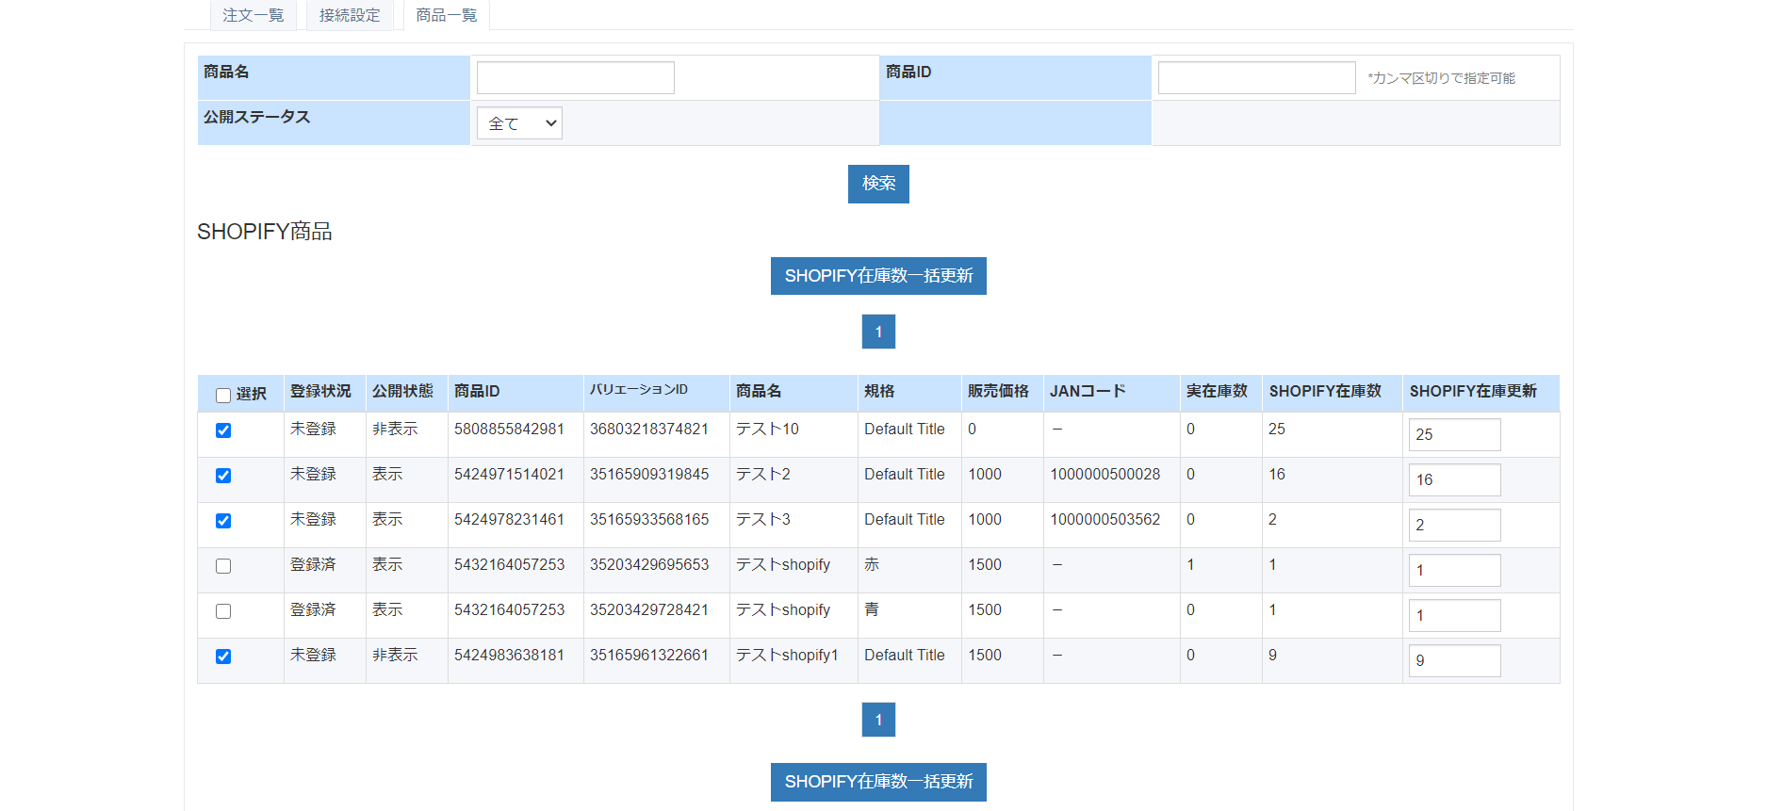Image resolution: width=1767 pixels, height=811 pixels.
Task: Click variation ID 35165933568165
Action: (649, 519)
